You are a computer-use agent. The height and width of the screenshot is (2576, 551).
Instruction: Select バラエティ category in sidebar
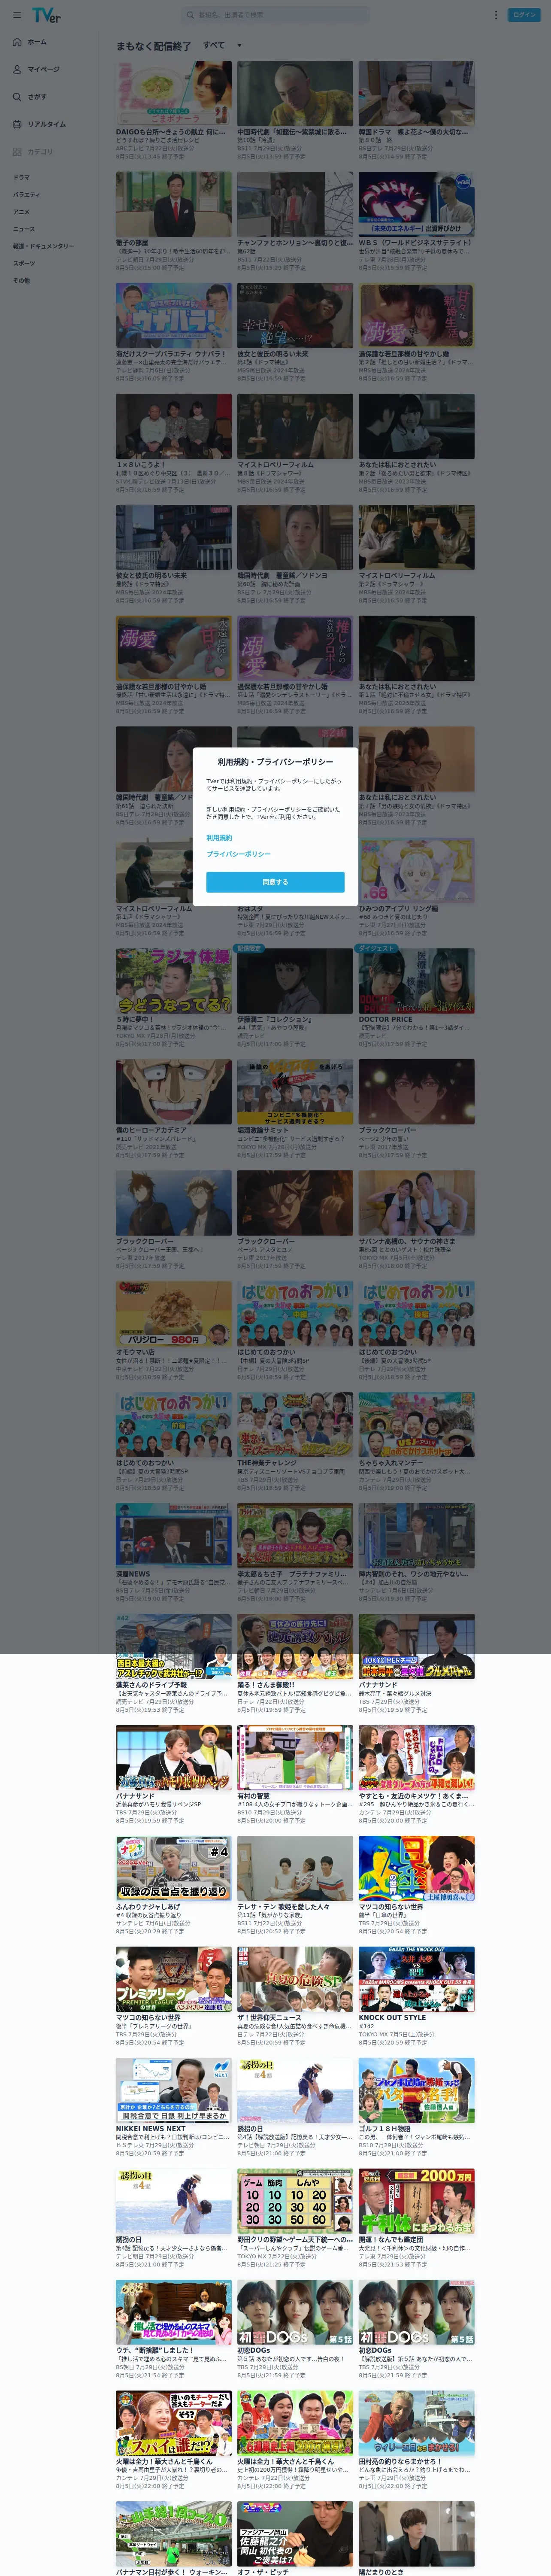(x=26, y=195)
